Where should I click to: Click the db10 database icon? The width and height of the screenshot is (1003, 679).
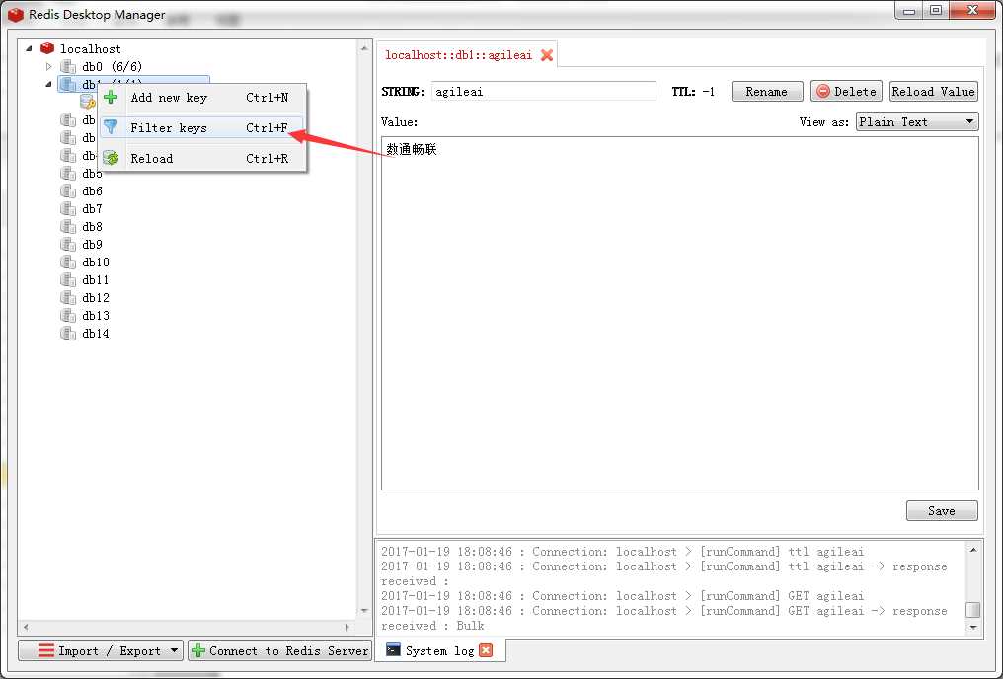click(68, 263)
